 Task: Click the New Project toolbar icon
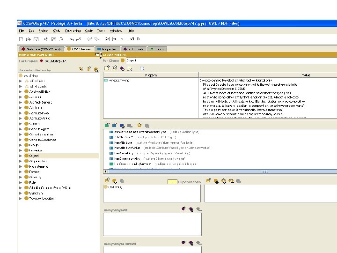coord(22,39)
